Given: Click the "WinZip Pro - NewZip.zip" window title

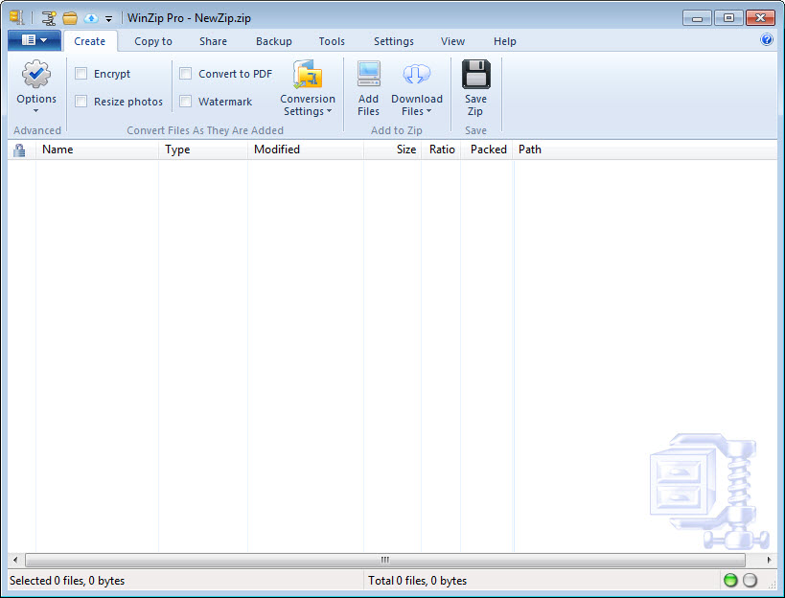Looking at the screenshot, I should coord(189,18).
